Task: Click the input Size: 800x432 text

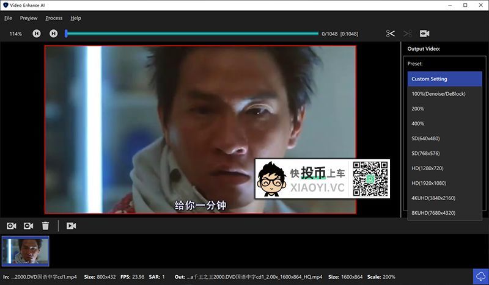Action: [x=100, y=276]
